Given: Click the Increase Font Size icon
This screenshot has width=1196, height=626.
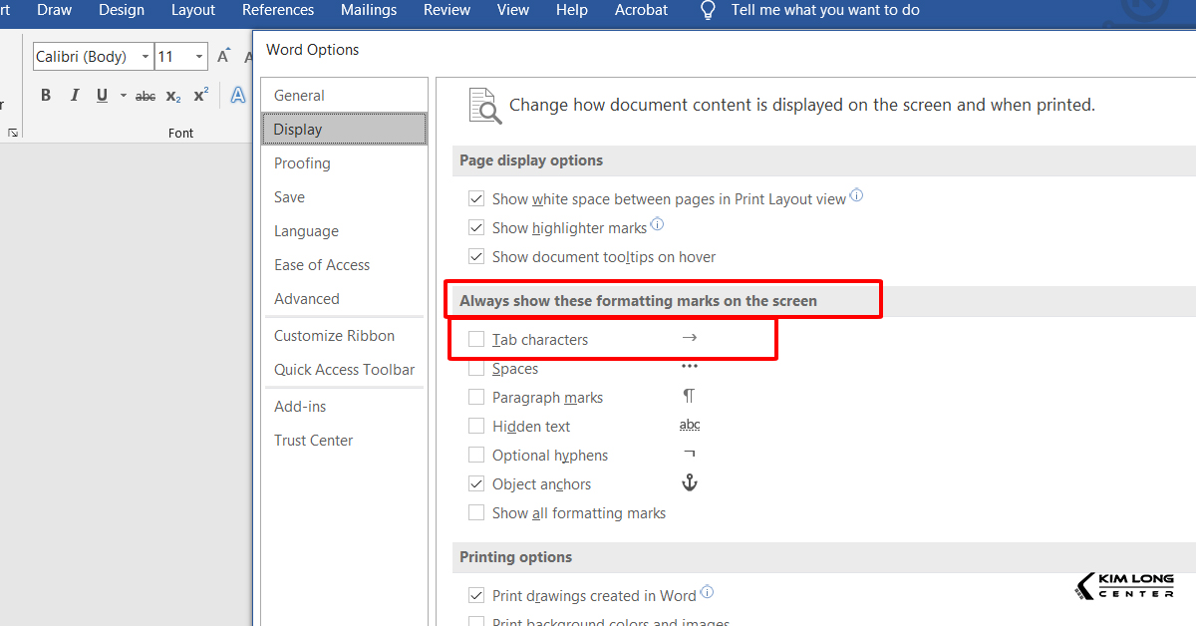Looking at the screenshot, I should tap(224, 57).
